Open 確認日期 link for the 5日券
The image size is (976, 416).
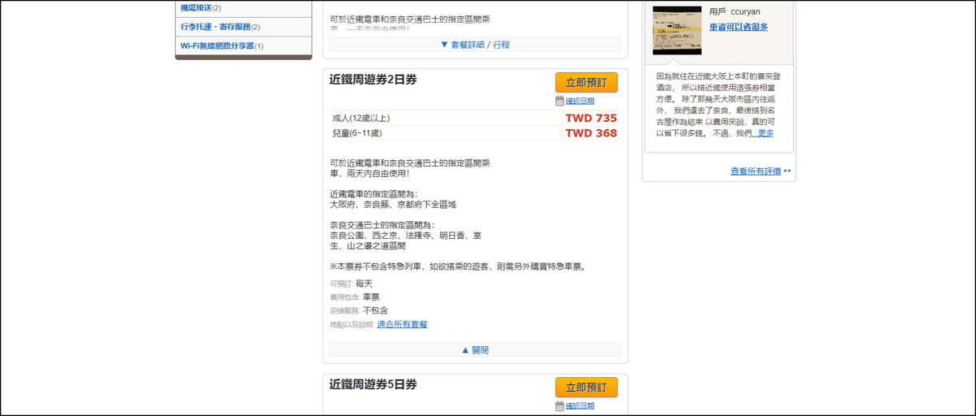580,405
